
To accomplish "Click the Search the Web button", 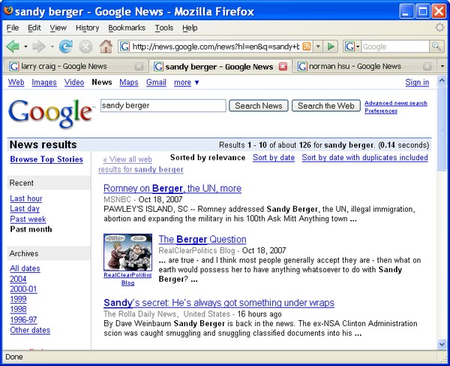I will [326, 106].
